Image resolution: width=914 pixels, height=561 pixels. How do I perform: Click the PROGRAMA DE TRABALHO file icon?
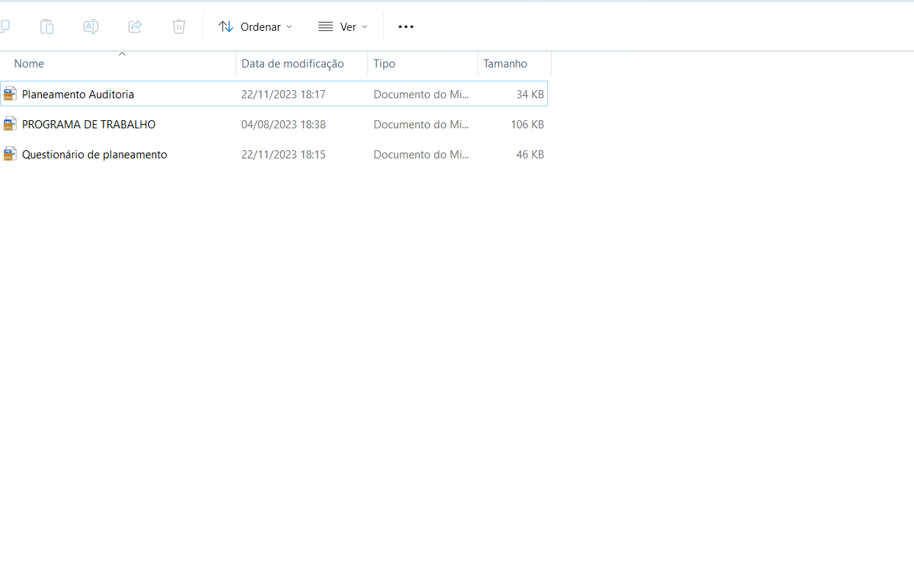(x=10, y=124)
